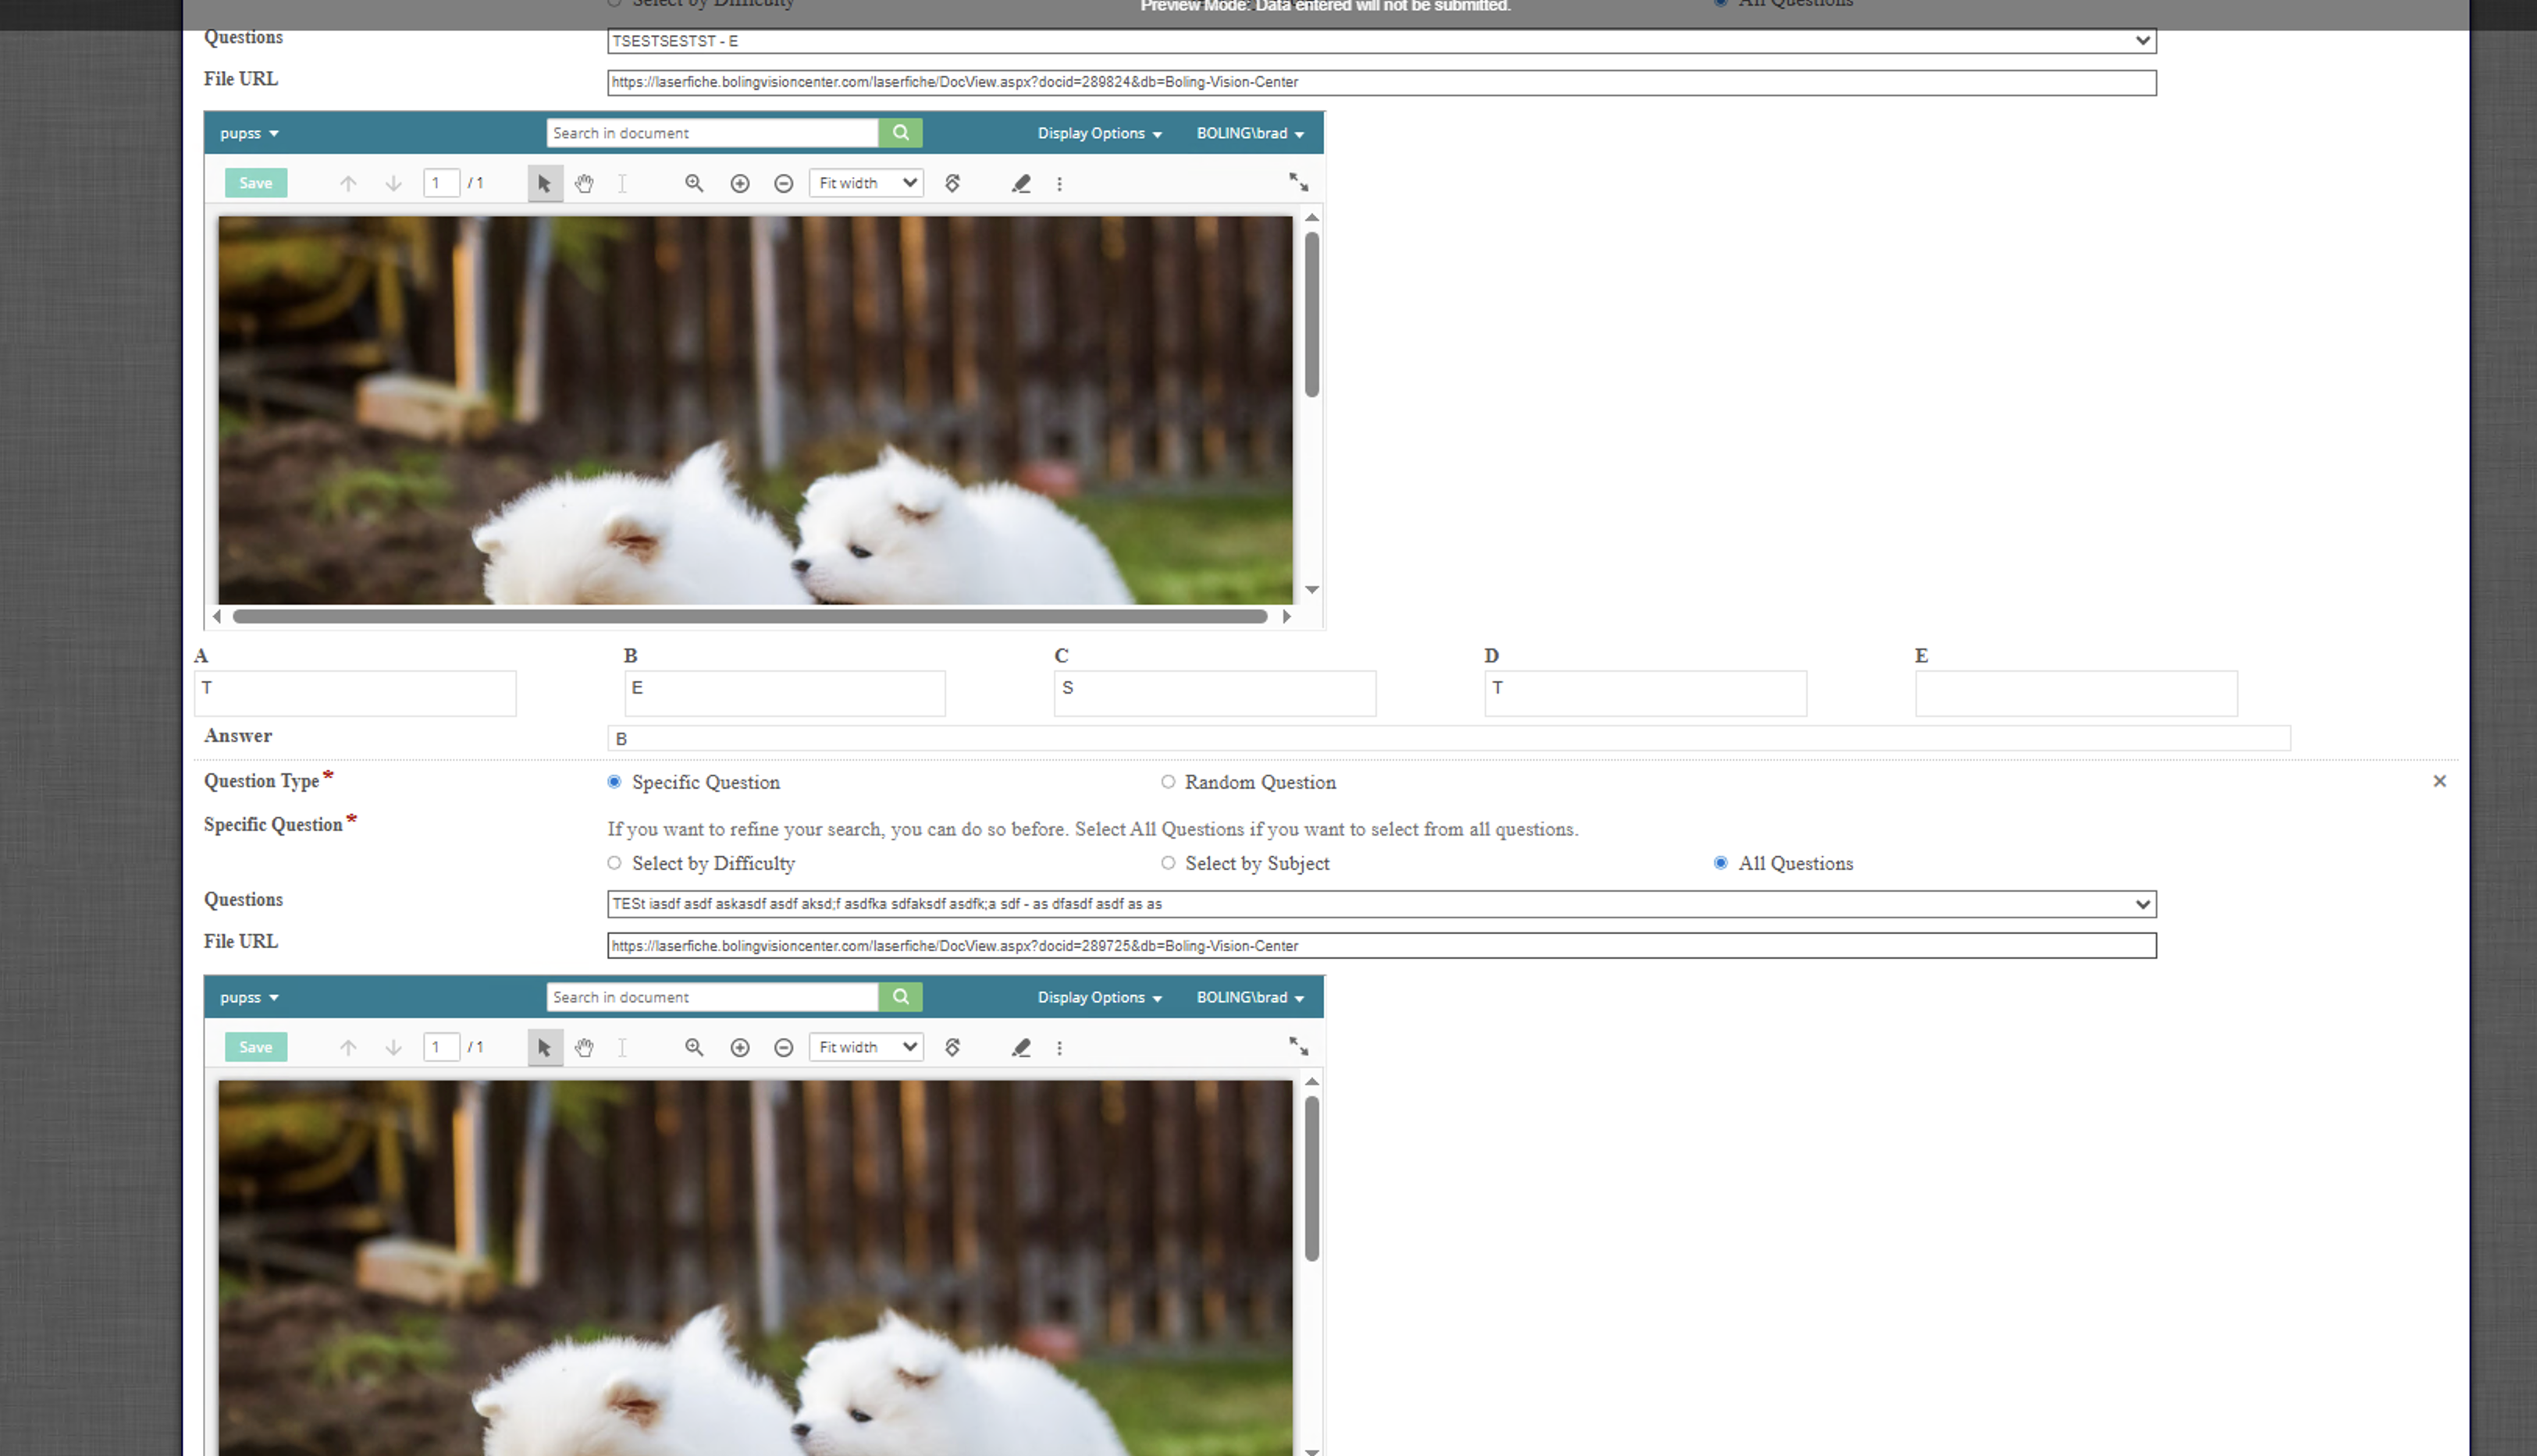Open Questions dropdown showing TSESTSESTST - E
The width and height of the screenshot is (2537, 1456).
(x=1381, y=41)
